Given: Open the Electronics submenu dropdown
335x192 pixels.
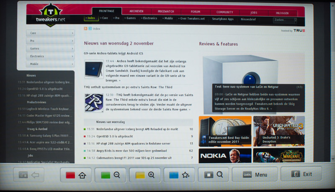Looking at the screenshot, I should 149,18.
